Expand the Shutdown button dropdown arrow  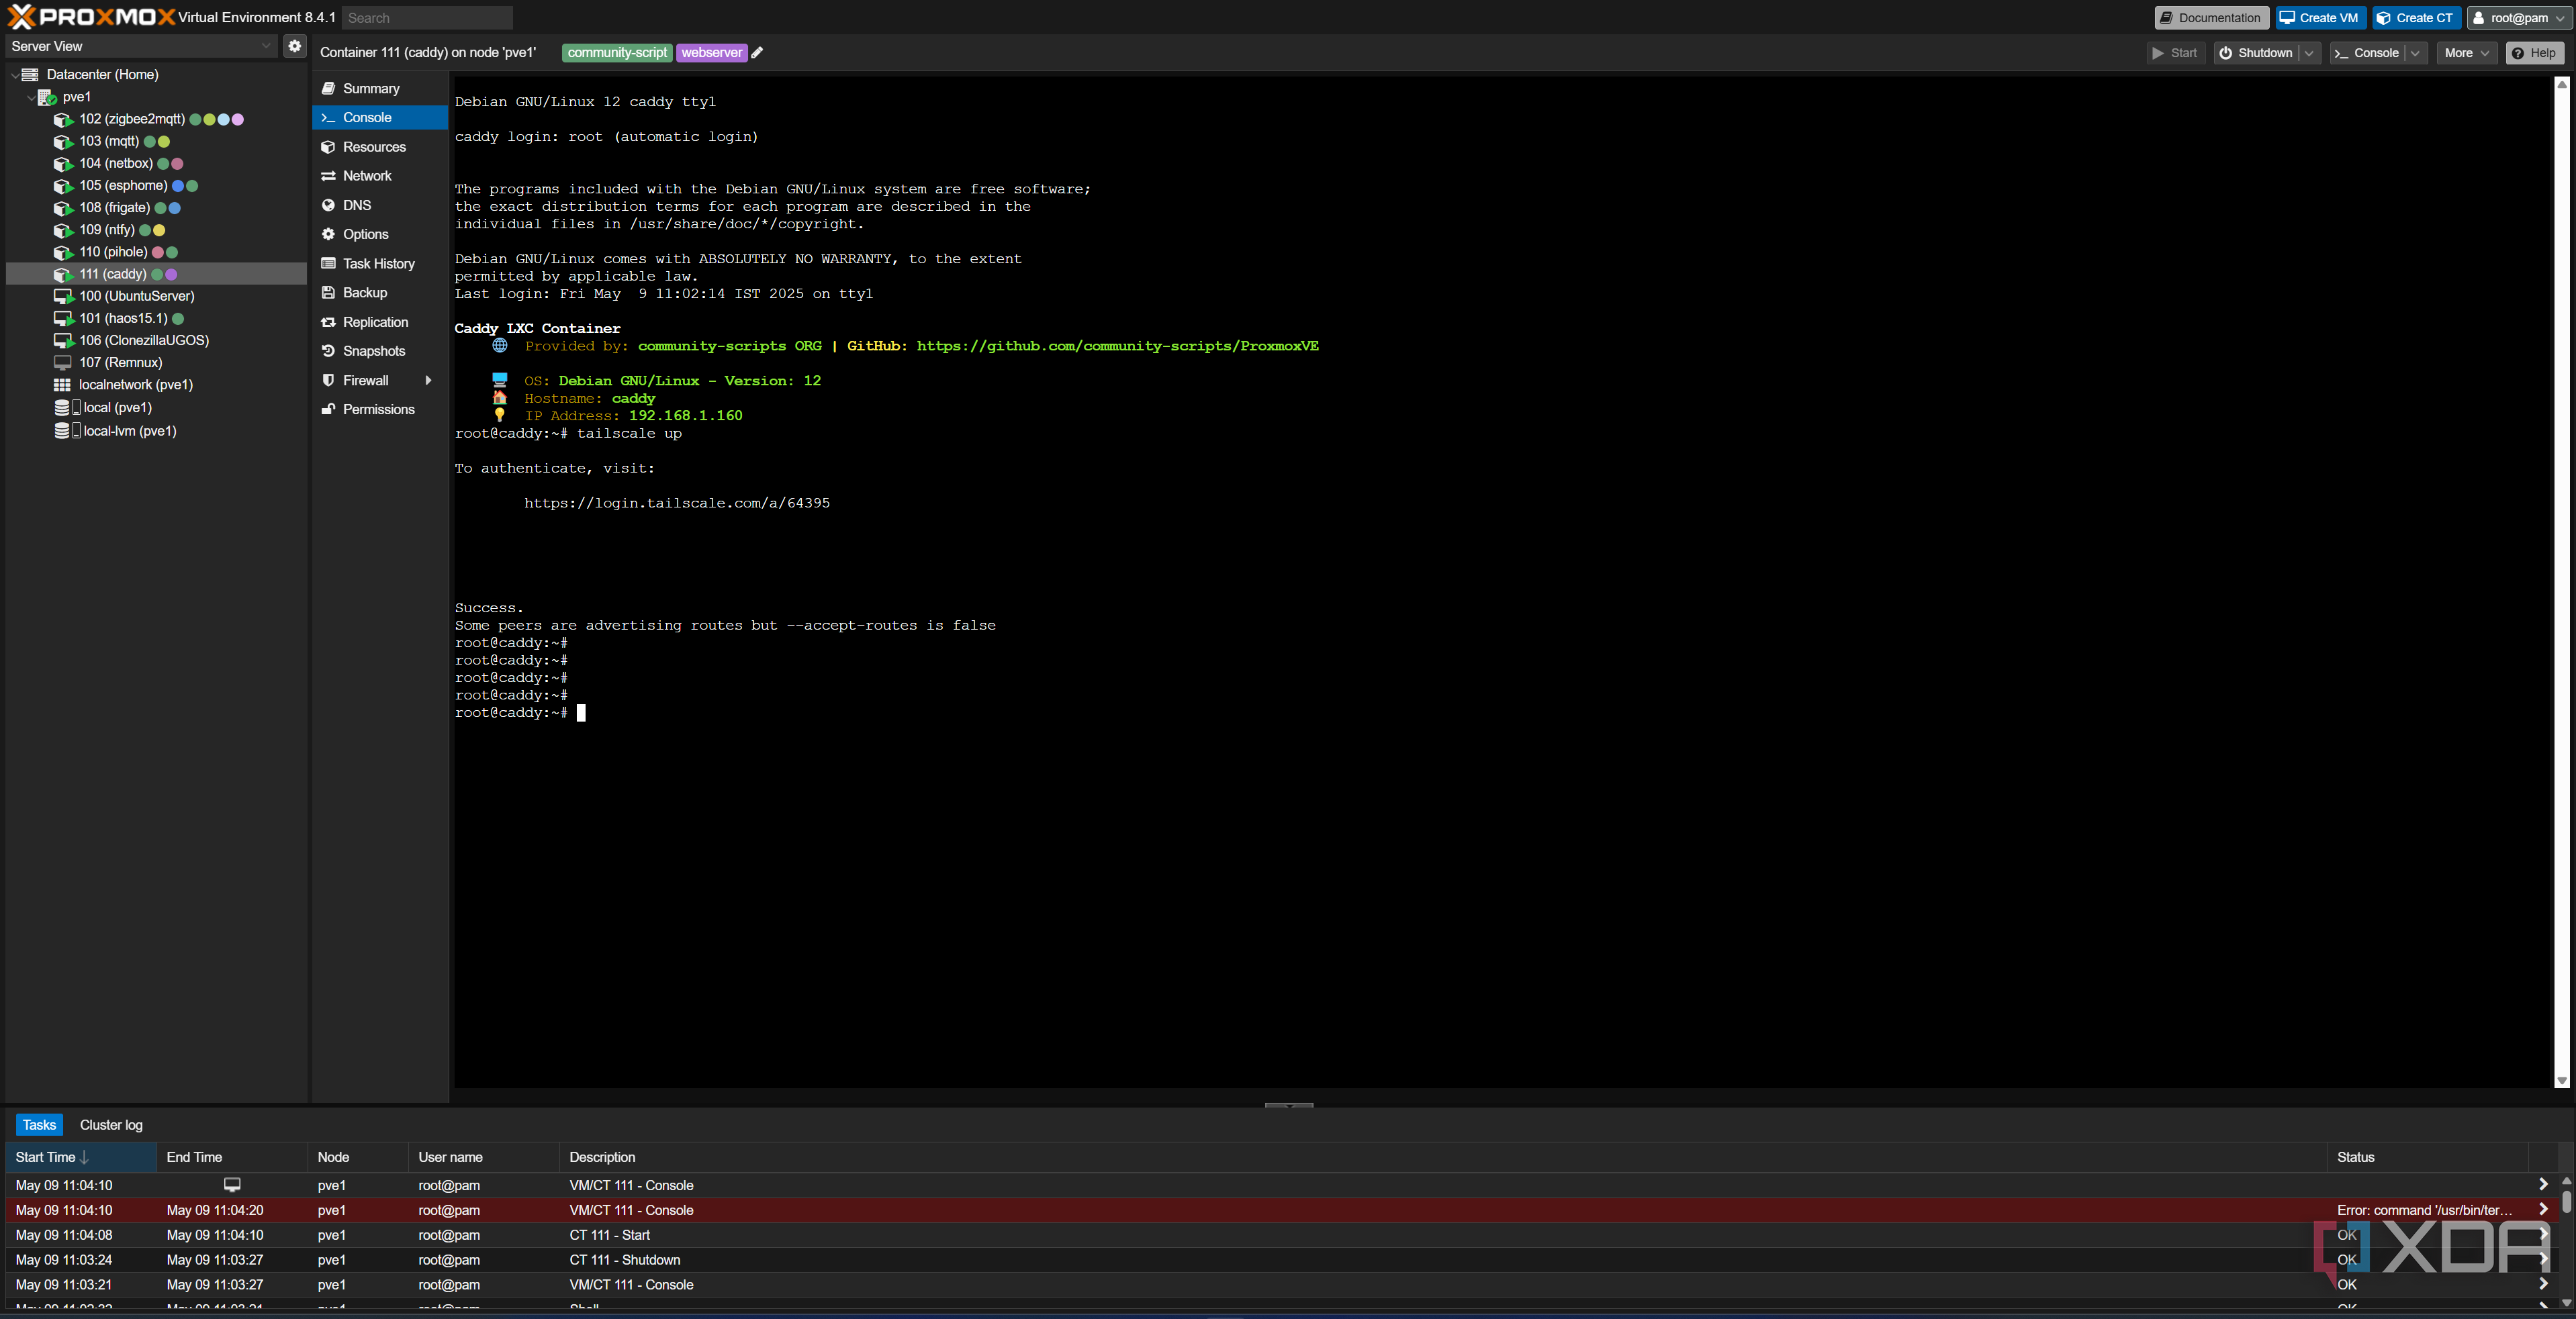tap(2308, 53)
